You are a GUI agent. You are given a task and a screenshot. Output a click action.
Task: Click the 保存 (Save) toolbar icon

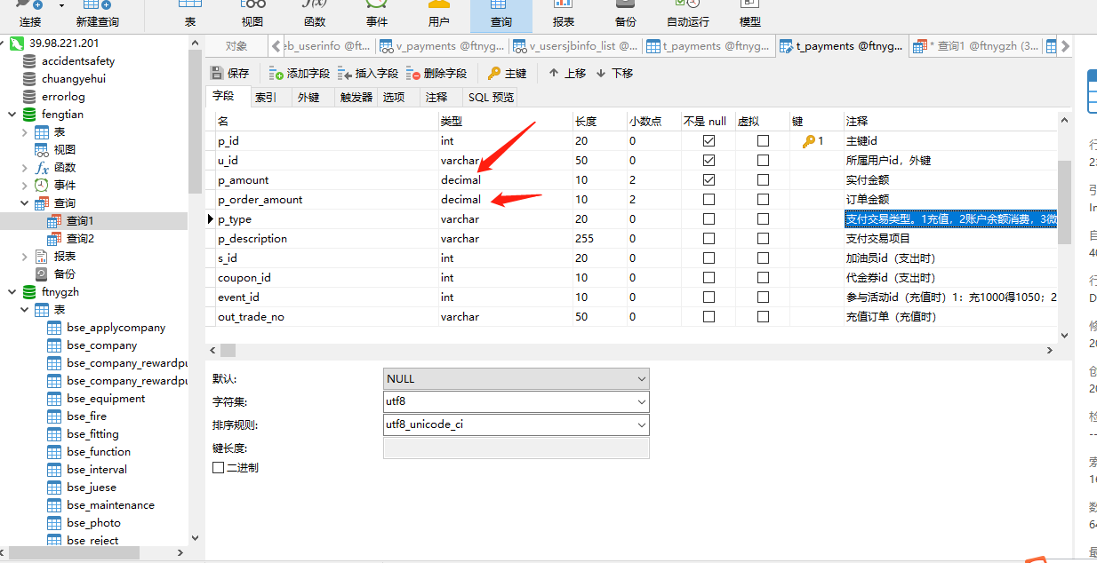(x=217, y=74)
